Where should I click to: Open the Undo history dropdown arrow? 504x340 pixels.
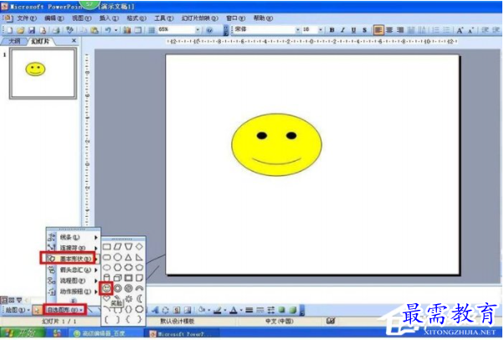[116, 30]
